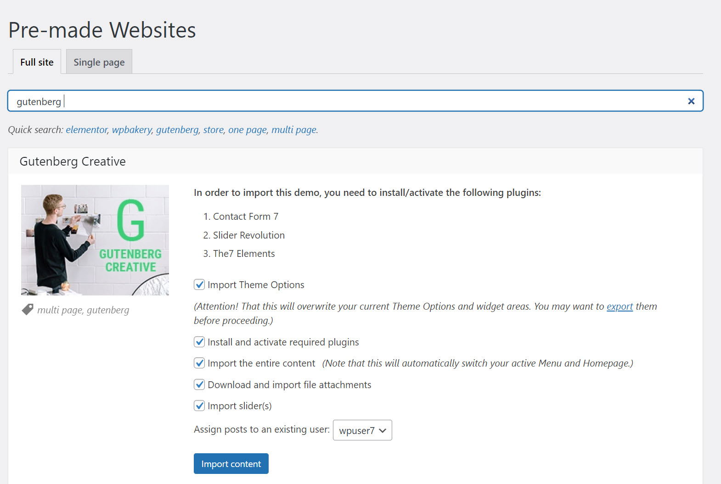This screenshot has height=484, width=721.
Task: Switch to the Full site tab
Action: (37, 62)
